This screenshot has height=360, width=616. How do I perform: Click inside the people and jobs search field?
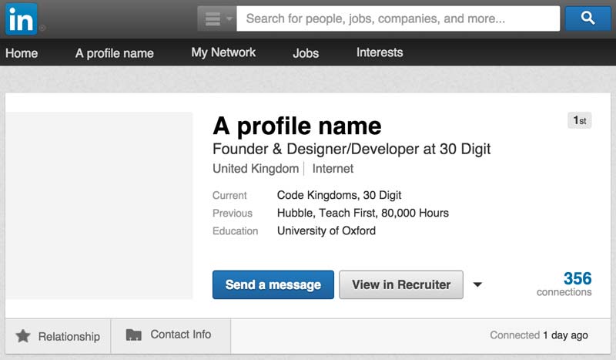coord(398,19)
